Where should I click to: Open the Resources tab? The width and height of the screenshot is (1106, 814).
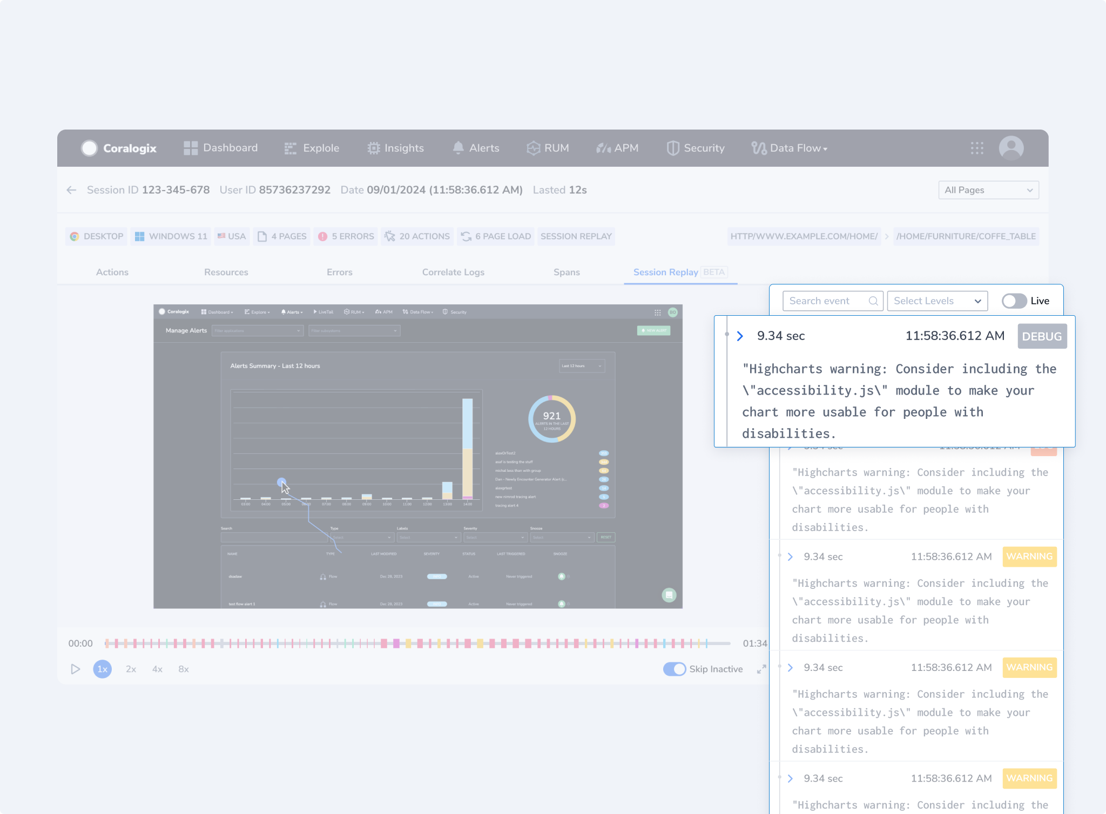pyautogui.click(x=226, y=272)
